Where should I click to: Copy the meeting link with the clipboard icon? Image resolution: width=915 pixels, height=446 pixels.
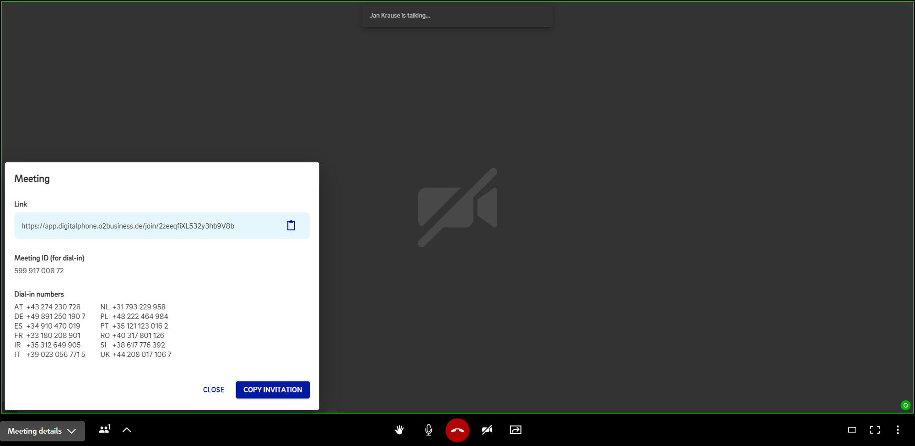coord(291,225)
